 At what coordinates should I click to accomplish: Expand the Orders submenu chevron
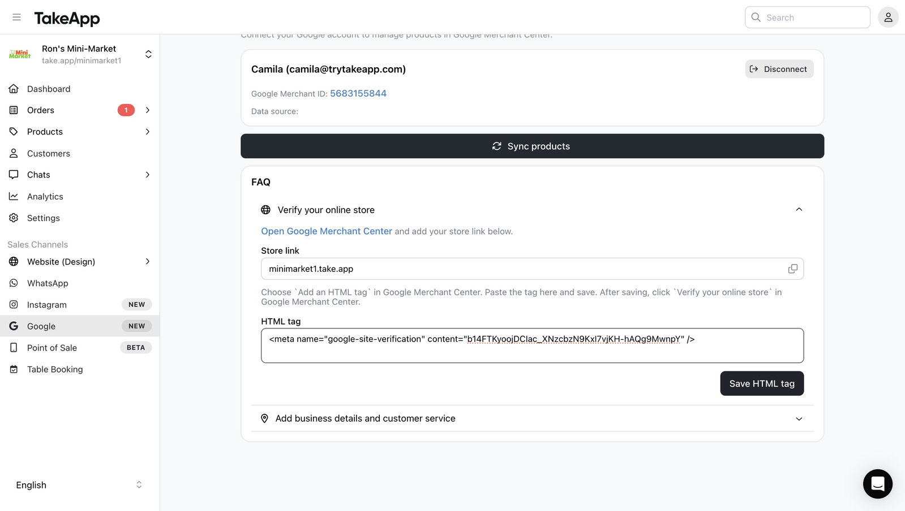click(148, 110)
